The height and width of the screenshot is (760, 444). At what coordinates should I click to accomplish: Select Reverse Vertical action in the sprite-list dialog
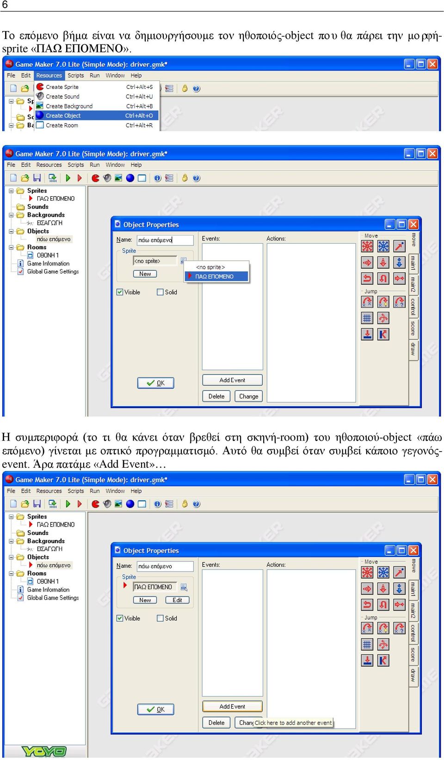click(x=383, y=278)
